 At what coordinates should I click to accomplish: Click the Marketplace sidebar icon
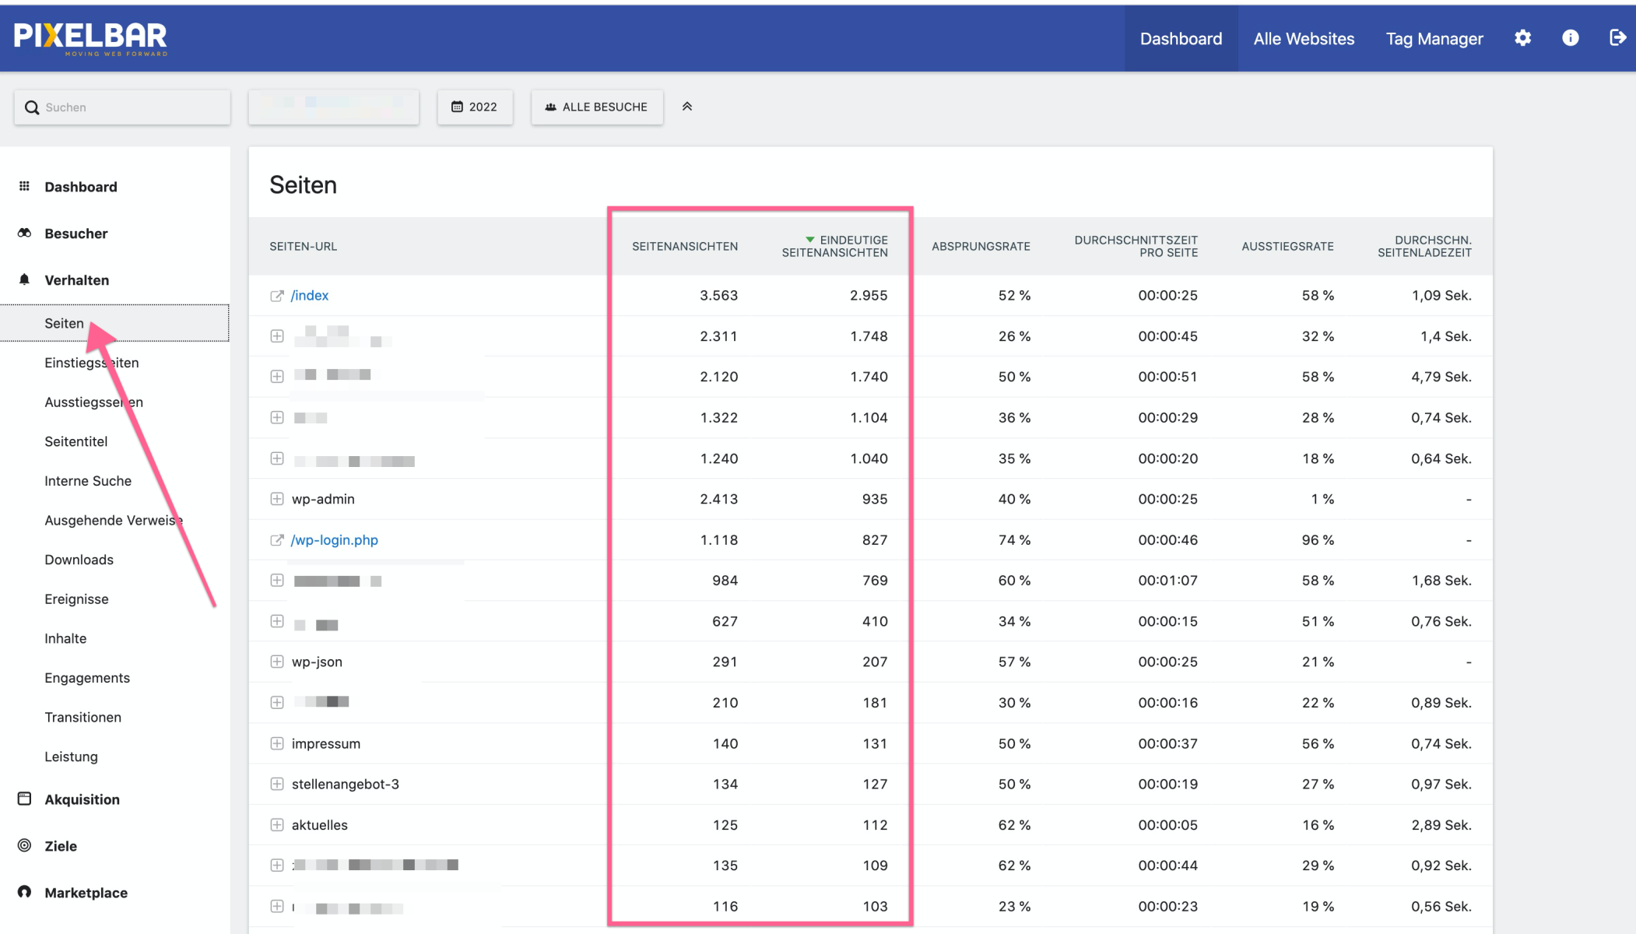pyautogui.click(x=25, y=892)
